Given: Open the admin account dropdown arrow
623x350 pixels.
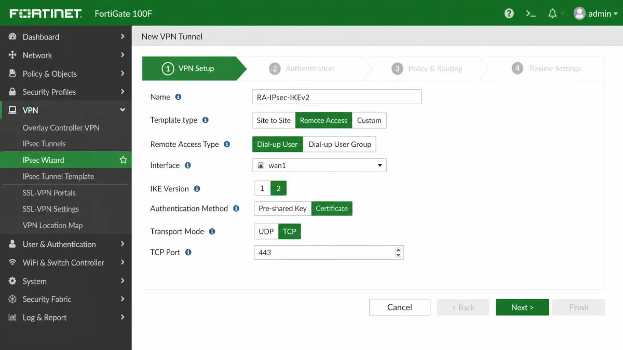Looking at the screenshot, I should pos(616,14).
